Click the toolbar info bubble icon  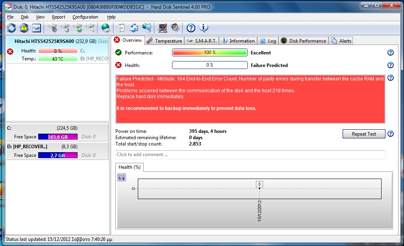coord(204,28)
